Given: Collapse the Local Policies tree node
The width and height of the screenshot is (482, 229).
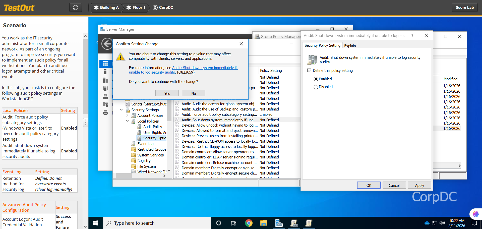Looking at the screenshot, I should (127, 121).
